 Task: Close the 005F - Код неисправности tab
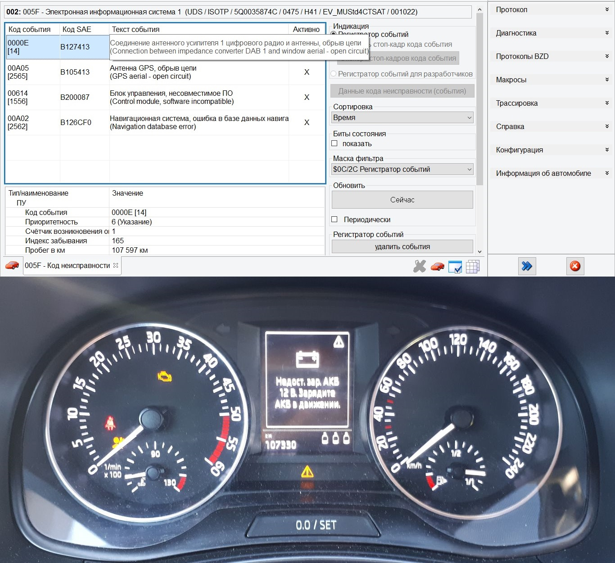click(116, 265)
